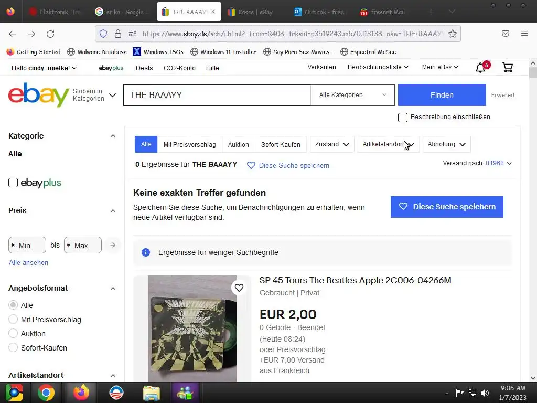Click the info icon next to Ergebnisse

click(x=146, y=252)
